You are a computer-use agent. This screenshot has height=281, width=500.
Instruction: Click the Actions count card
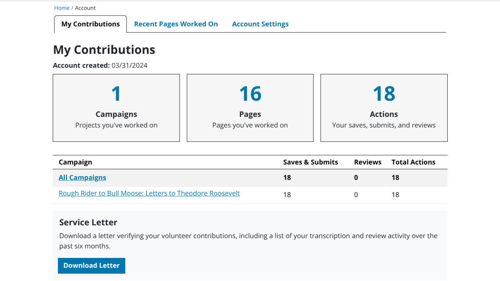pos(384,108)
